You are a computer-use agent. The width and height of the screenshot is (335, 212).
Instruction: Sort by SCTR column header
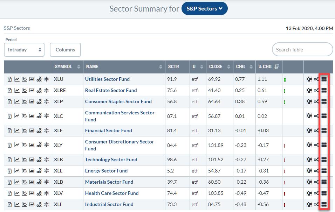[x=178, y=66]
